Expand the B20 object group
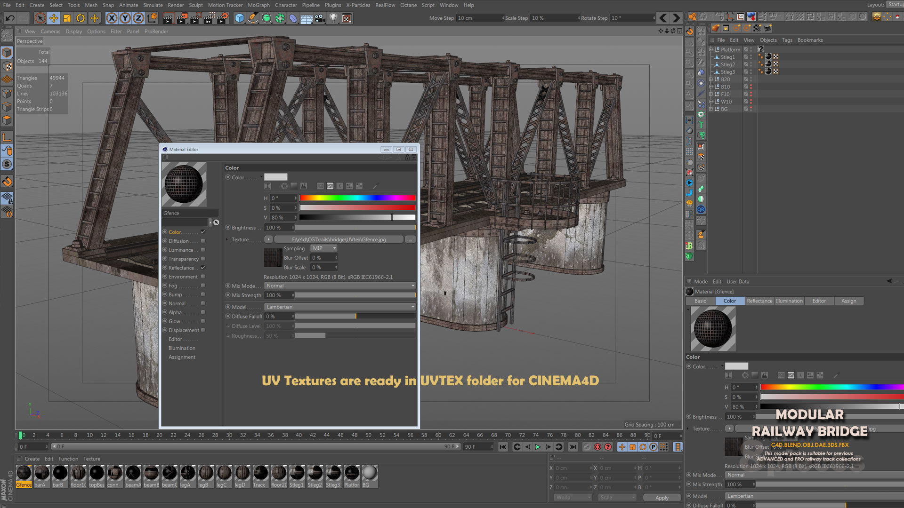Image resolution: width=904 pixels, height=508 pixels. [x=711, y=79]
